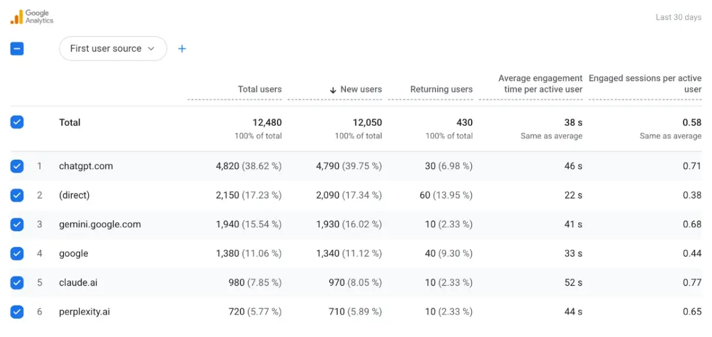Click google engagement time 33 s

tap(573, 253)
